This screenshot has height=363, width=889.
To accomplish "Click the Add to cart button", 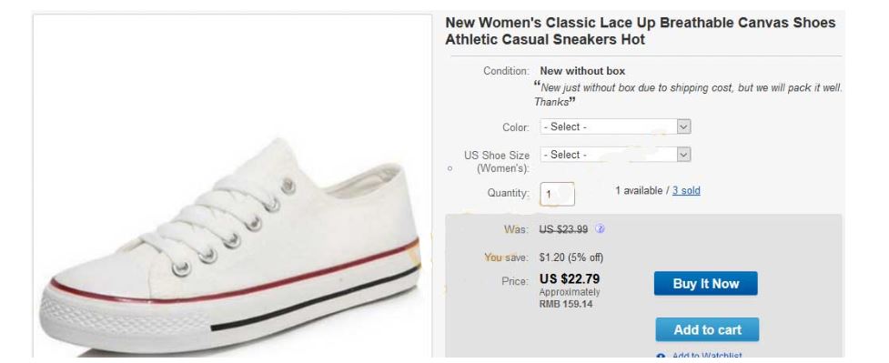I will pyautogui.click(x=707, y=329).
